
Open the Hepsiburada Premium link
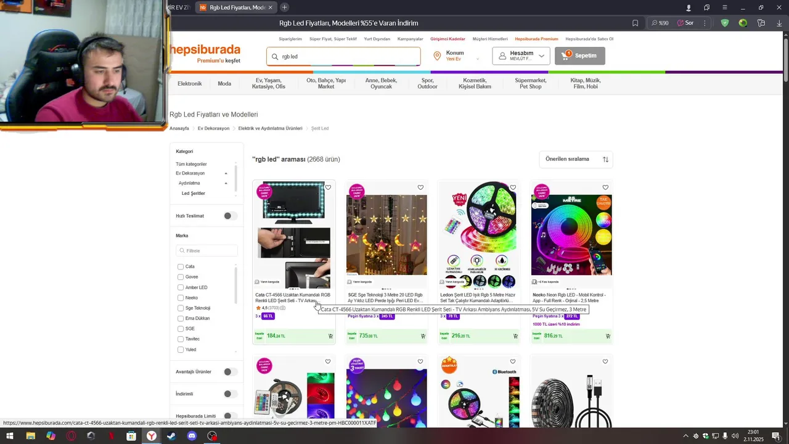[x=536, y=39]
